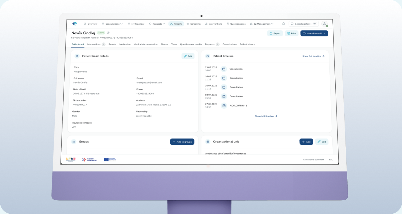Screen dimensions: 402x214
Task: Click the Export button
Action: pos(275,33)
